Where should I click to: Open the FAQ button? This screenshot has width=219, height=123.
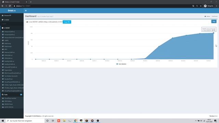[x=214, y=22]
